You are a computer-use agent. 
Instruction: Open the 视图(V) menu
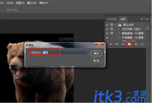(20, 3)
